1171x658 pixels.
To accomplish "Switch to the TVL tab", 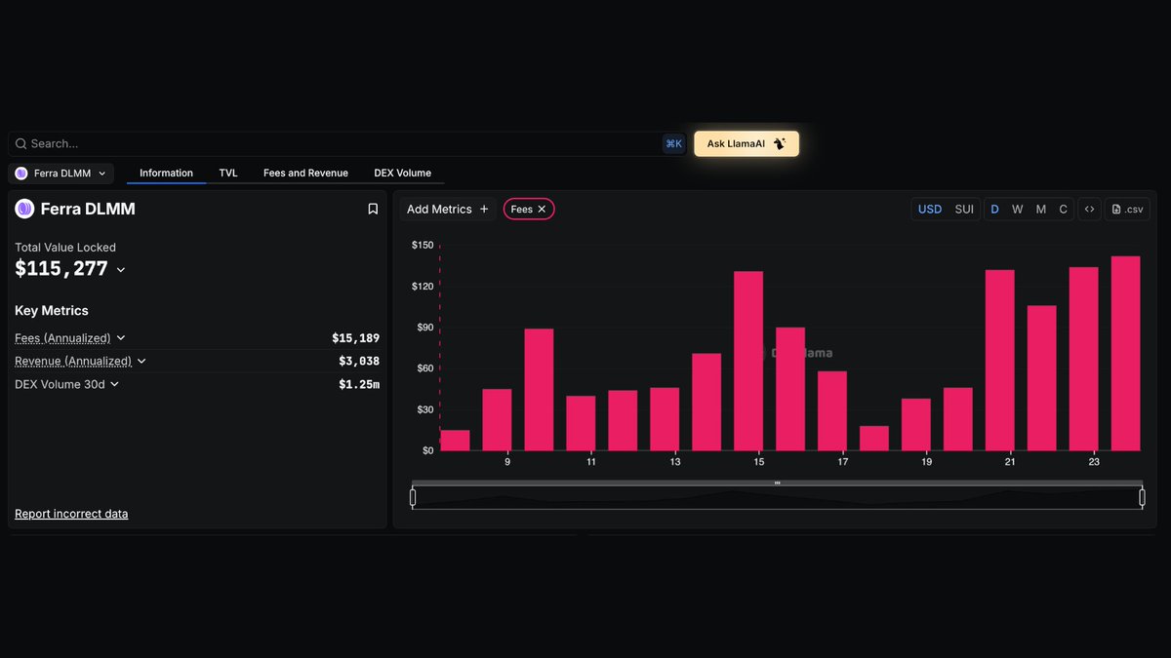I will point(228,173).
